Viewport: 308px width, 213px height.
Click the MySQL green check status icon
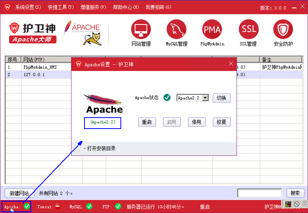[x=89, y=206]
